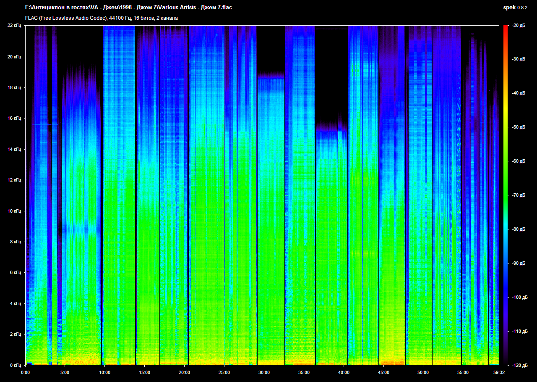
Task: Pick the "-90 дБ" scale label
Action: [x=519, y=263]
